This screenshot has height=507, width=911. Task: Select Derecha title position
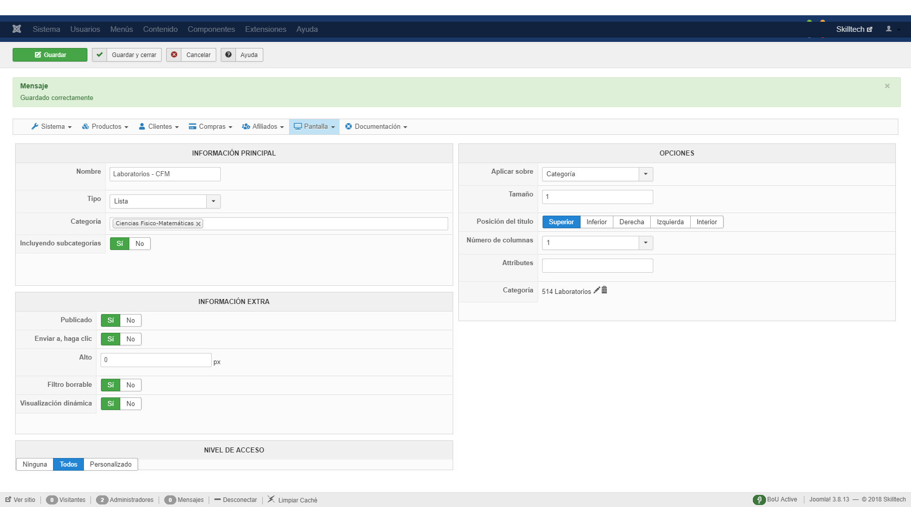click(x=632, y=222)
